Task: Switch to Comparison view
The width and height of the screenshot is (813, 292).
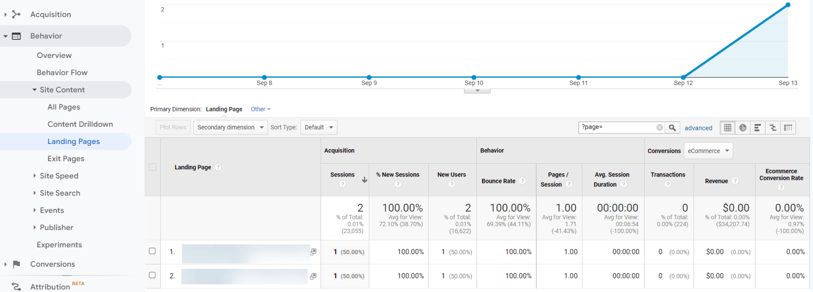Action: point(773,127)
